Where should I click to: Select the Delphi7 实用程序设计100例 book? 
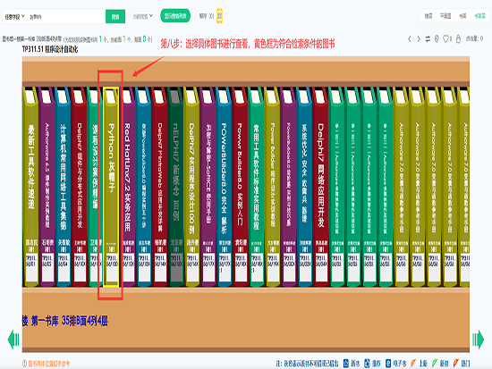coord(191,187)
